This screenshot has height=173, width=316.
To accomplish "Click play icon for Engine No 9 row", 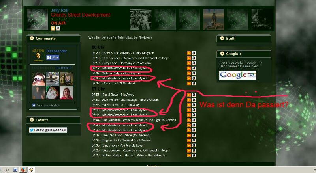I will tap(189, 140).
